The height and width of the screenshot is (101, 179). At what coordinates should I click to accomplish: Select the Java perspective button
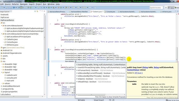(x=171, y=8)
